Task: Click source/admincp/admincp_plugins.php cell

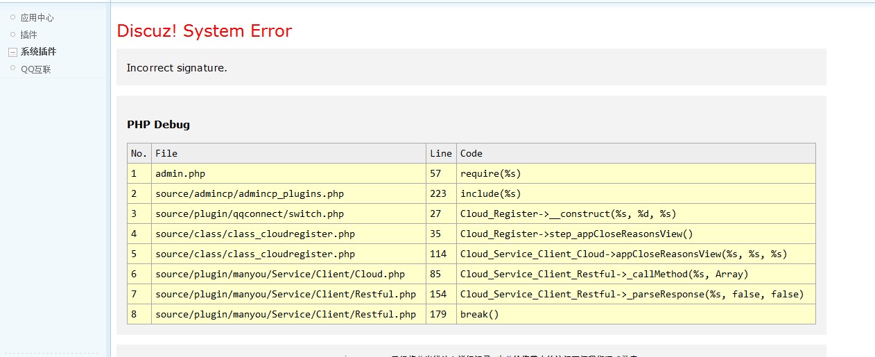Action: pyautogui.click(x=288, y=193)
